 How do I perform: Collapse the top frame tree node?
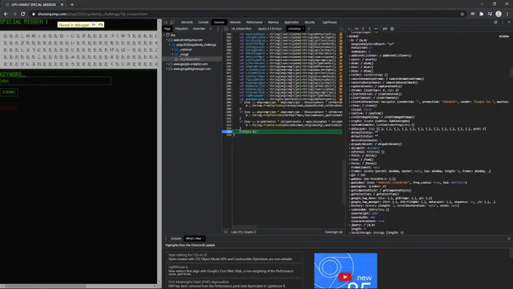164,35
